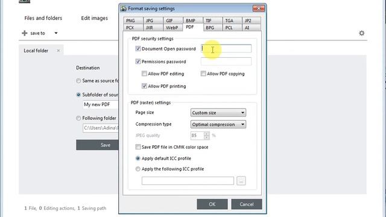386x217 pixels.
Task: Toggle Permissions password checkbox
Action: 138,61
